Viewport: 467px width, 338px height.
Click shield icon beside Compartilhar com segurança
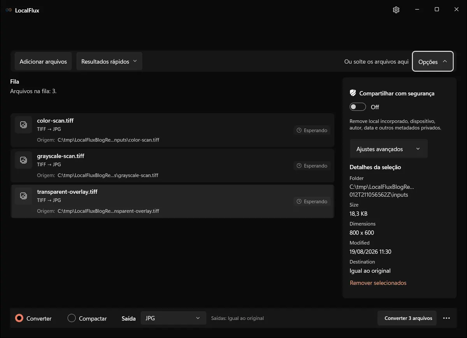(353, 93)
